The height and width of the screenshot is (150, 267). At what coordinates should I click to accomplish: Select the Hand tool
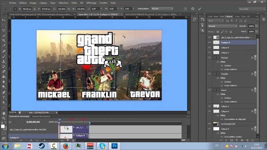[x=4, y=113]
